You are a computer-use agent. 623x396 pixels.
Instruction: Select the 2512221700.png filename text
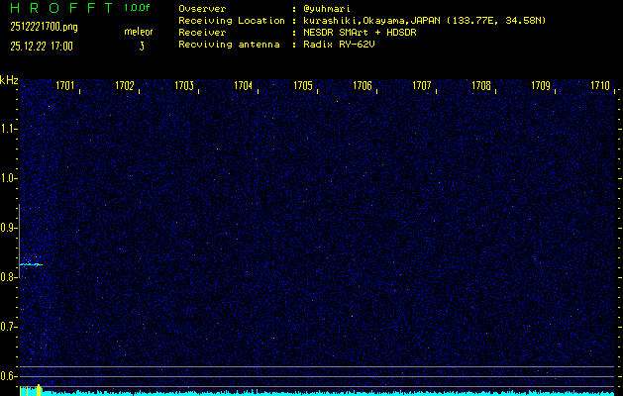(43, 27)
